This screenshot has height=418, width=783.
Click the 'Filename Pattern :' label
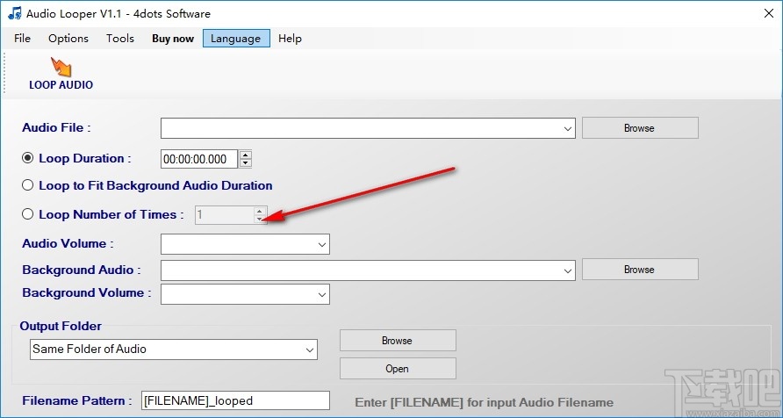click(x=77, y=400)
